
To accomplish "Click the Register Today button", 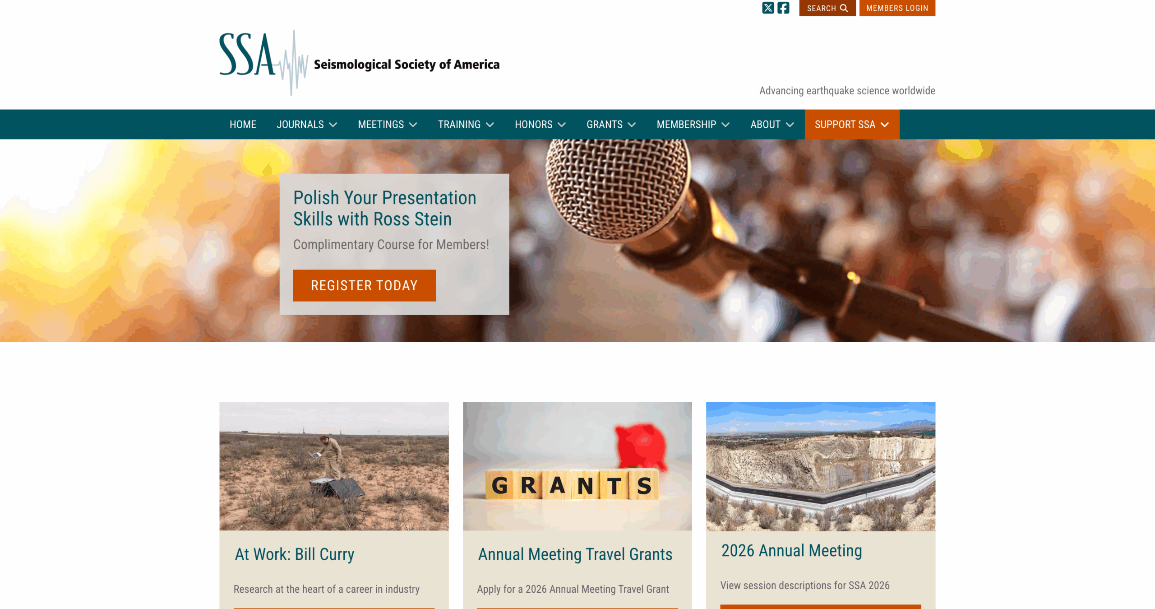I will click(x=364, y=285).
